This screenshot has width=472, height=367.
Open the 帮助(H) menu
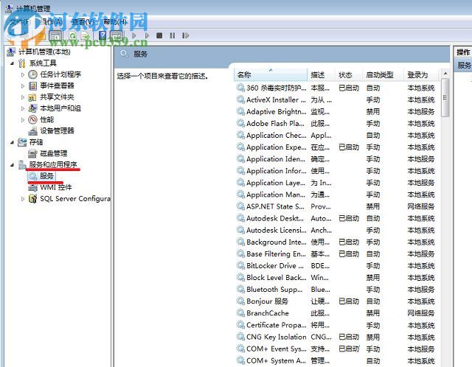pyautogui.click(x=115, y=21)
